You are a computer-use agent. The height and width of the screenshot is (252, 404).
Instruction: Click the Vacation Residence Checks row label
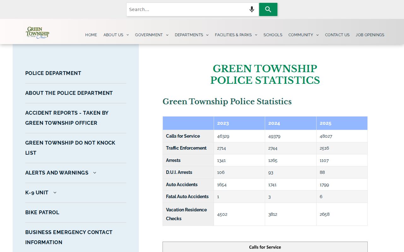(x=187, y=214)
